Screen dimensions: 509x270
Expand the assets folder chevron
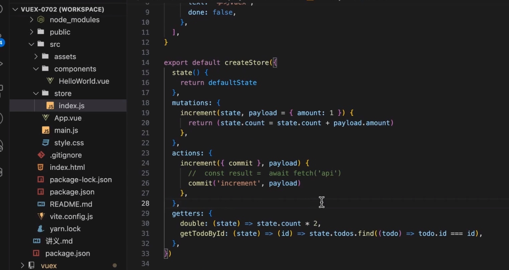tap(36, 57)
